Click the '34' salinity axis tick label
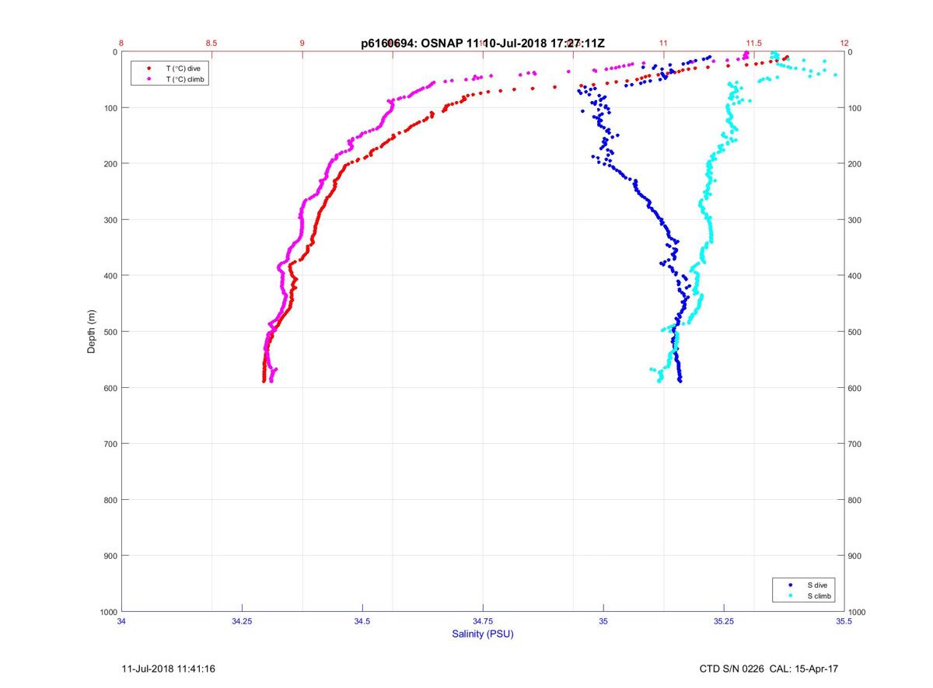The width and height of the screenshot is (933, 688). tap(122, 620)
